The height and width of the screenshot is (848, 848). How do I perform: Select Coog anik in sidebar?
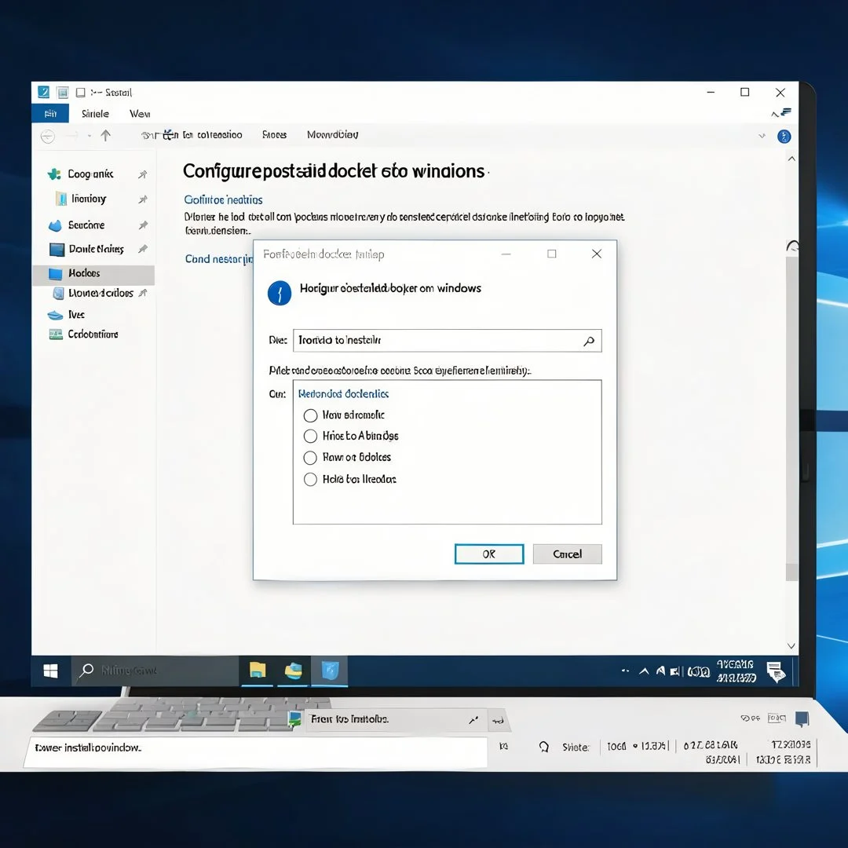(90, 174)
